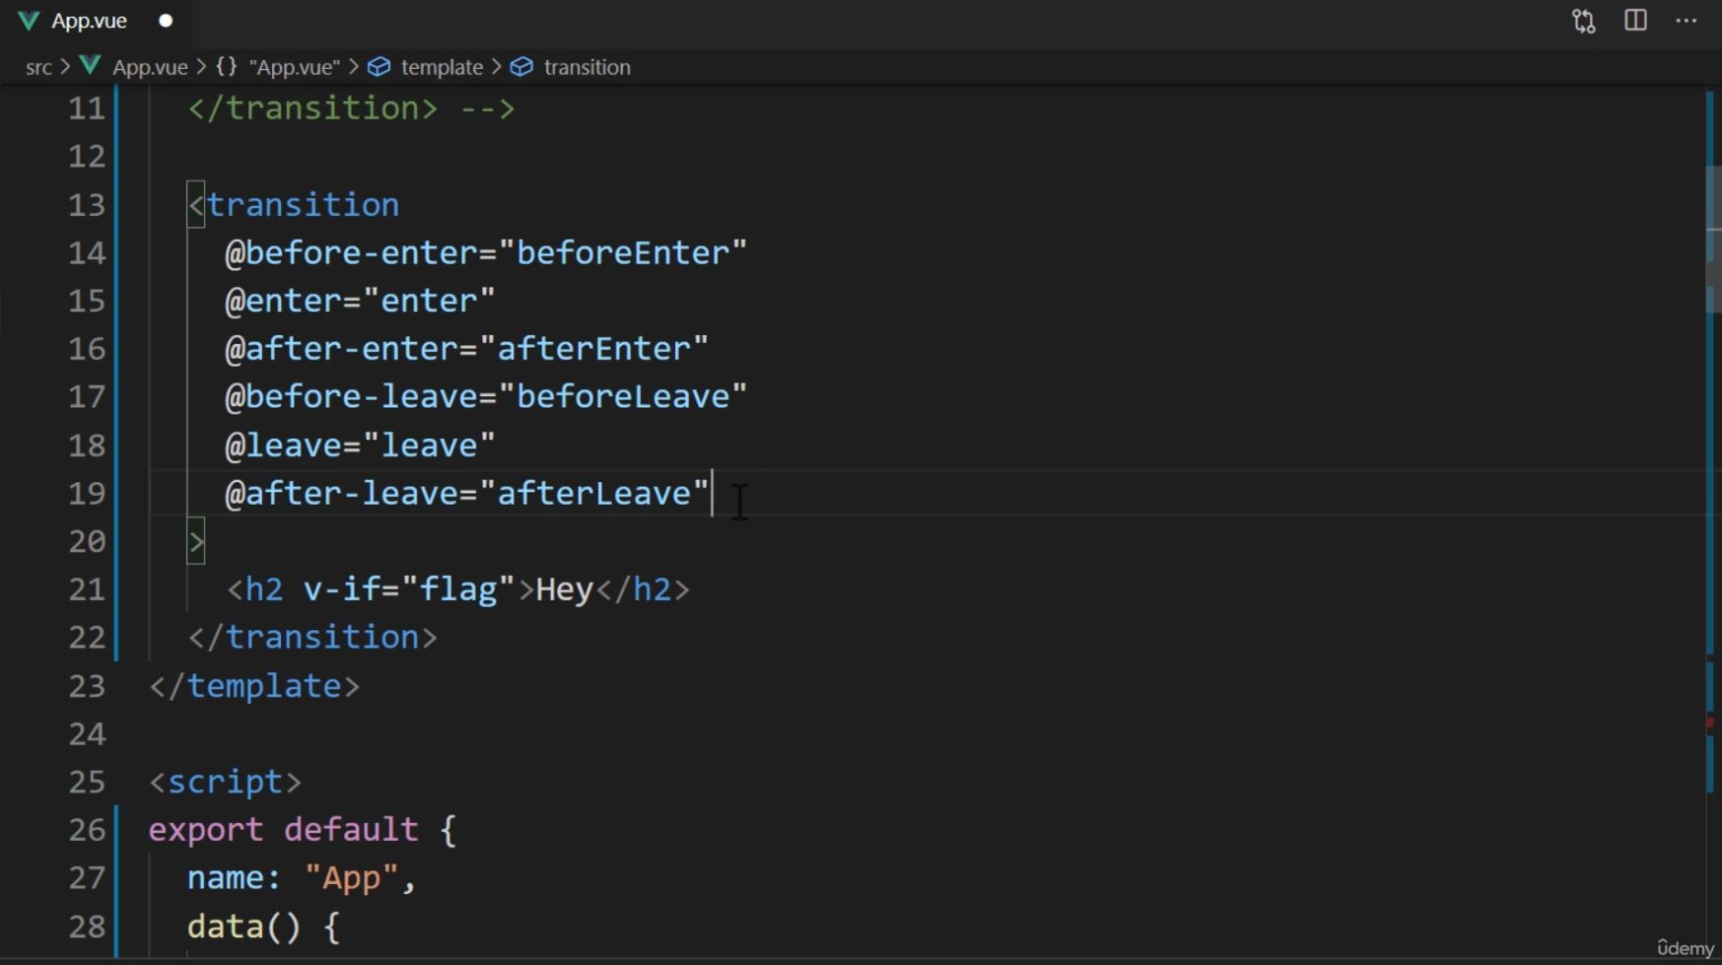Click the cube icon before transition breadcrumb
Image resolution: width=1722 pixels, height=965 pixels.
(521, 67)
